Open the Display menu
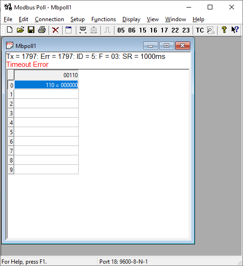 click(131, 19)
